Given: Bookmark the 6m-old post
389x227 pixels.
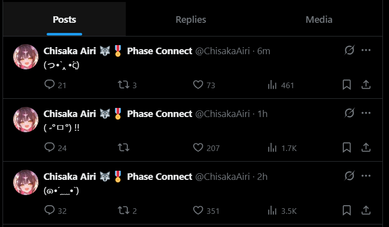Looking at the screenshot, I should (347, 85).
